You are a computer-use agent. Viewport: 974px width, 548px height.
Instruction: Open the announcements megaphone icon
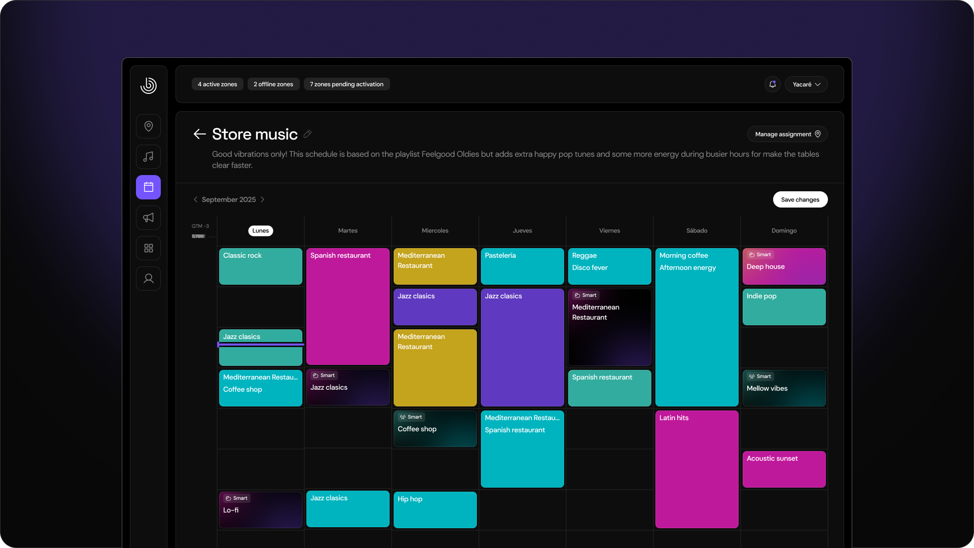(148, 217)
